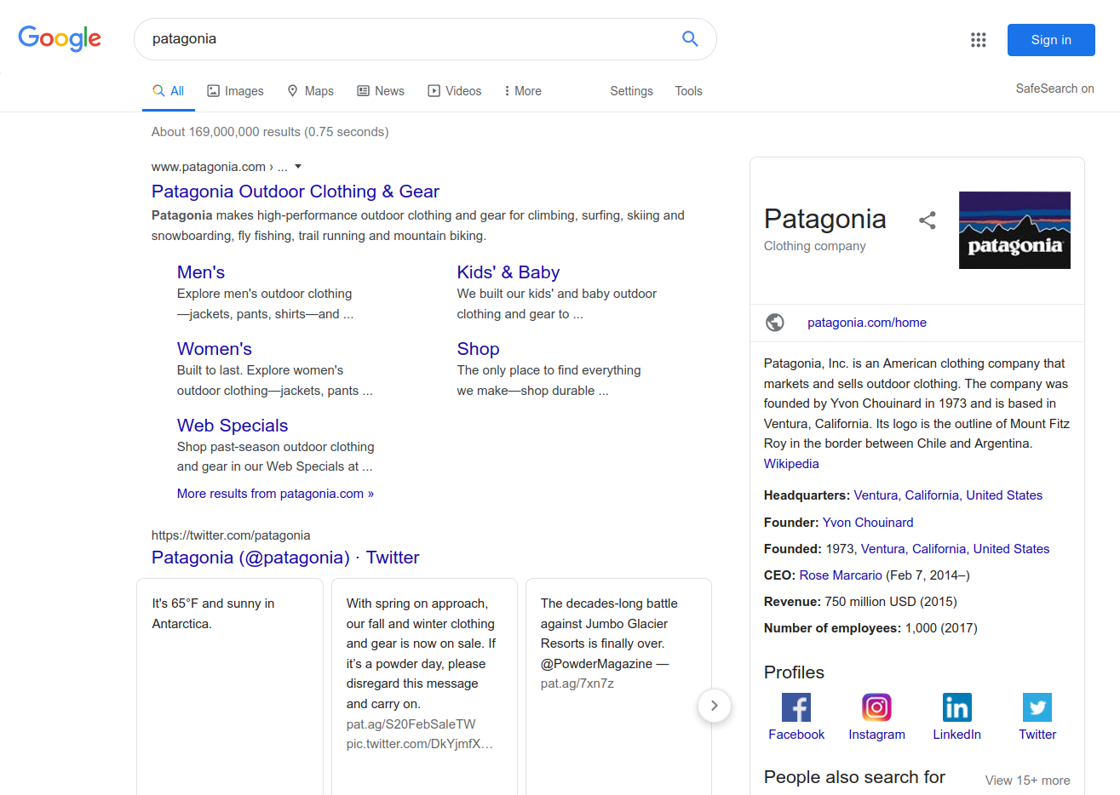Open Patagonia Outdoor Clothing & Gear result
This screenshot has width=1120, height=795.
(x=296, y=192)
